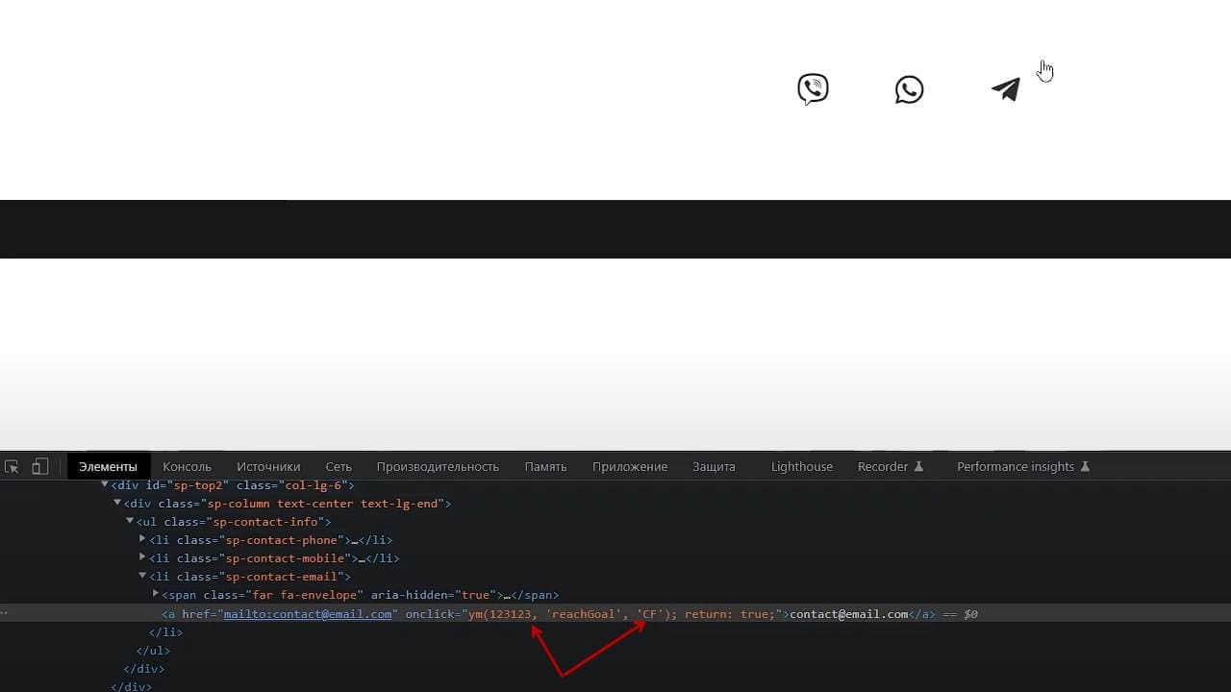
Task: Click the Telegram paper plane icon
Action: [1006, 89]
